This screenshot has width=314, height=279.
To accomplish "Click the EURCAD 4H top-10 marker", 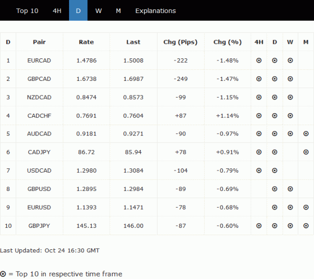I will pos(259,60).
